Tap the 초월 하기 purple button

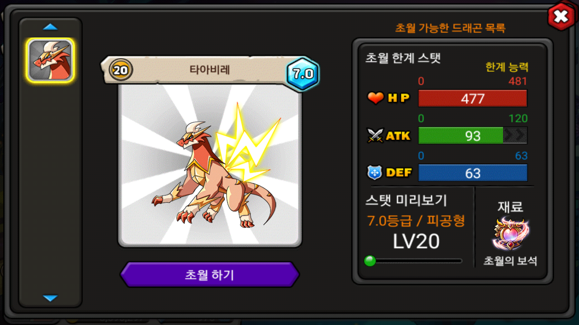209,274
